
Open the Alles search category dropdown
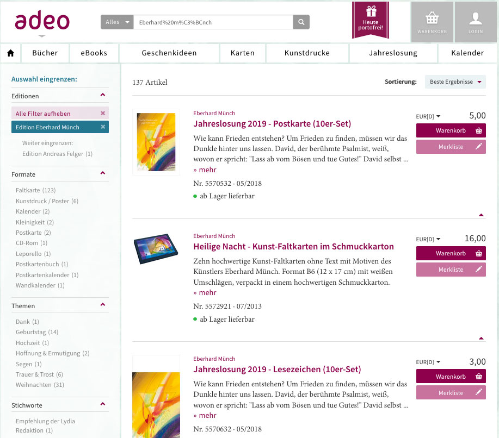117,22
